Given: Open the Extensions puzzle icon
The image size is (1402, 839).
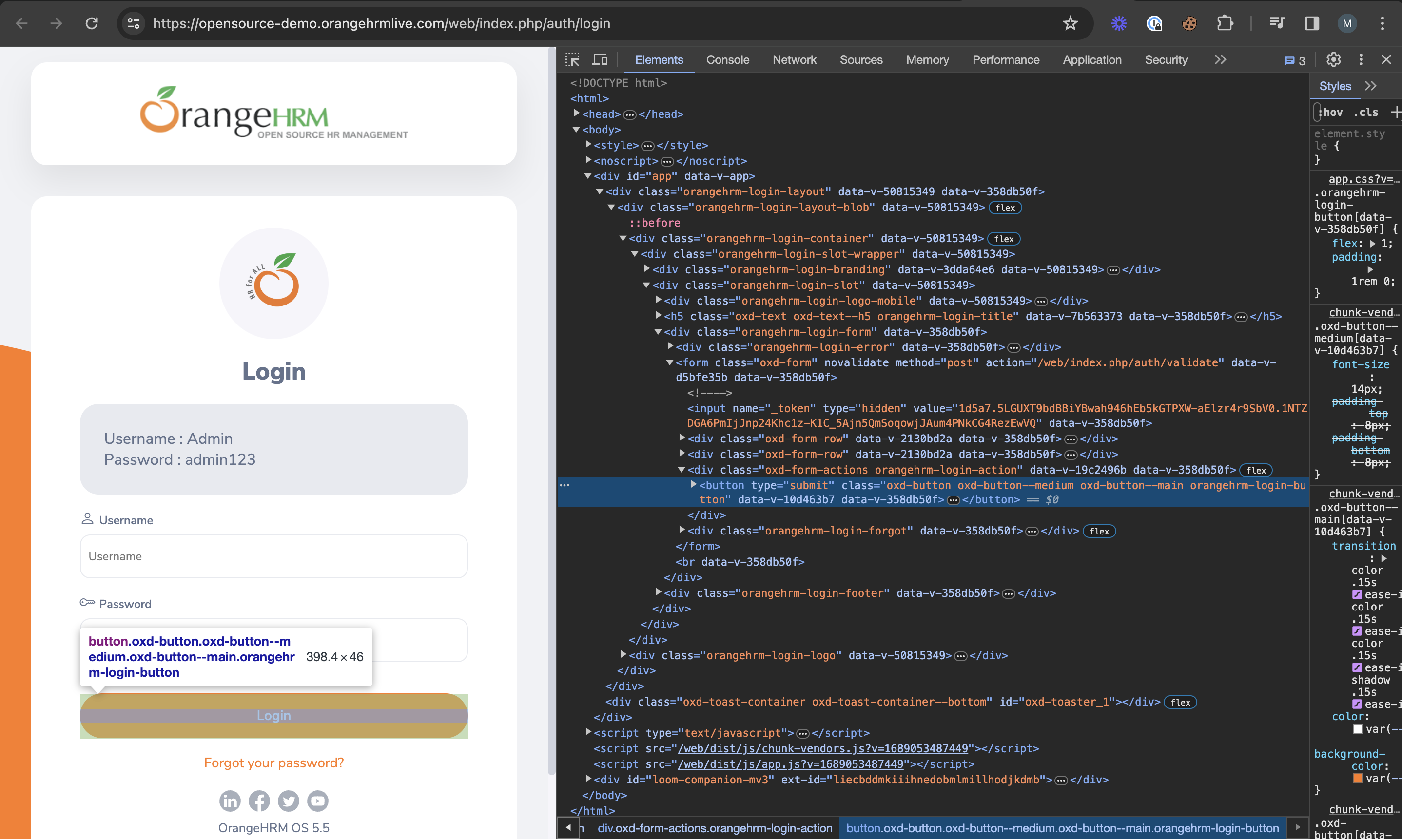Looking at the screenshot, I should (1225, 23).
